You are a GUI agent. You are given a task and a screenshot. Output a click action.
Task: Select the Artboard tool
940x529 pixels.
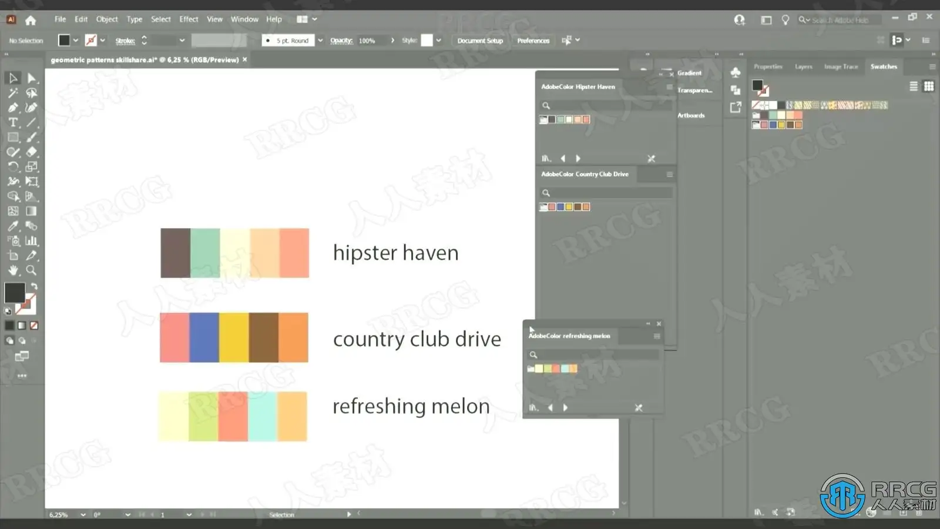pos(13,256)
